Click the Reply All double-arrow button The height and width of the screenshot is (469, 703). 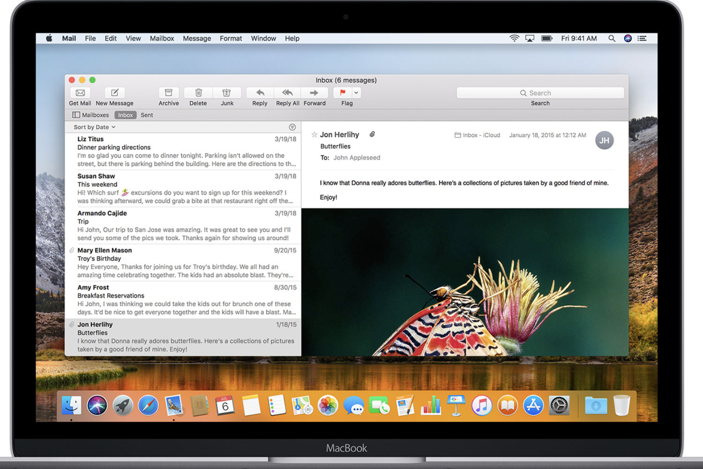point(287,93)
